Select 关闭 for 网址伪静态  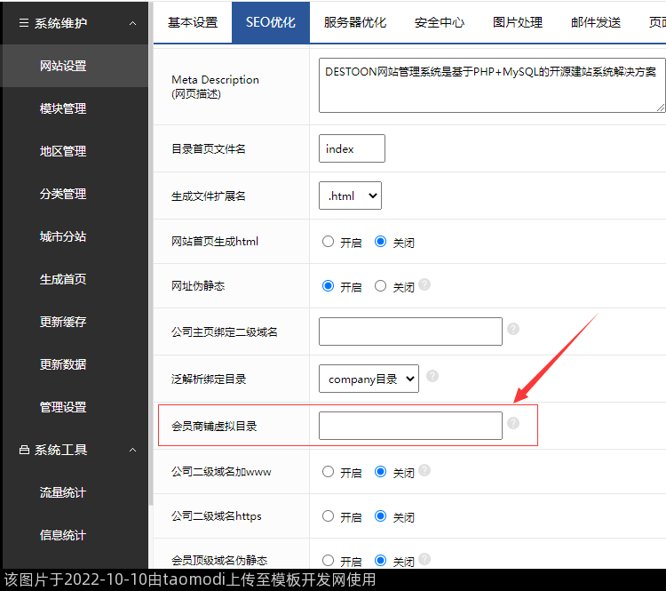[381, 286]
